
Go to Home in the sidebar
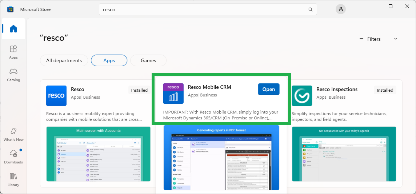pyautogui.click(x=13, y=29)
